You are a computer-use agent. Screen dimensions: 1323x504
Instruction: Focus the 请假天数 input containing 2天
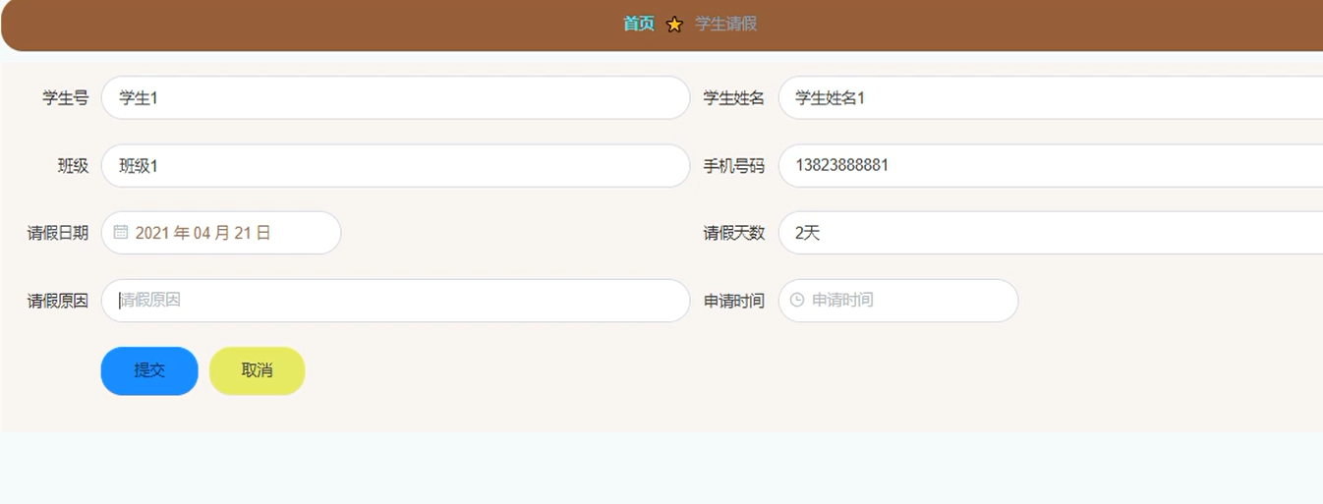pos(1051,233)
